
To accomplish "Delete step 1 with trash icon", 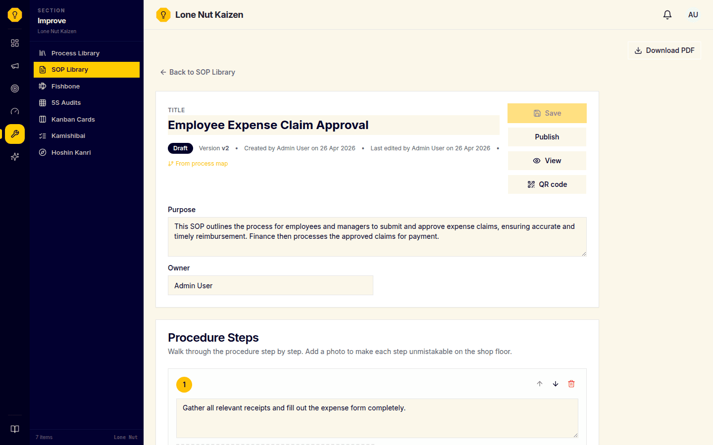I will tap(571, 384).
